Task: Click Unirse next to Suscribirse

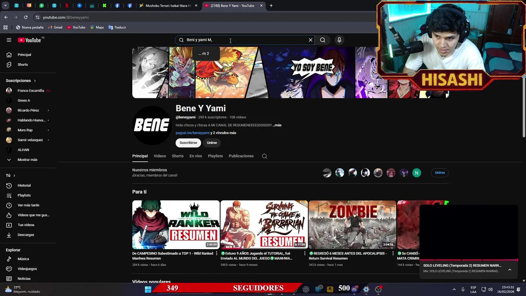Action: click(212, 143)
